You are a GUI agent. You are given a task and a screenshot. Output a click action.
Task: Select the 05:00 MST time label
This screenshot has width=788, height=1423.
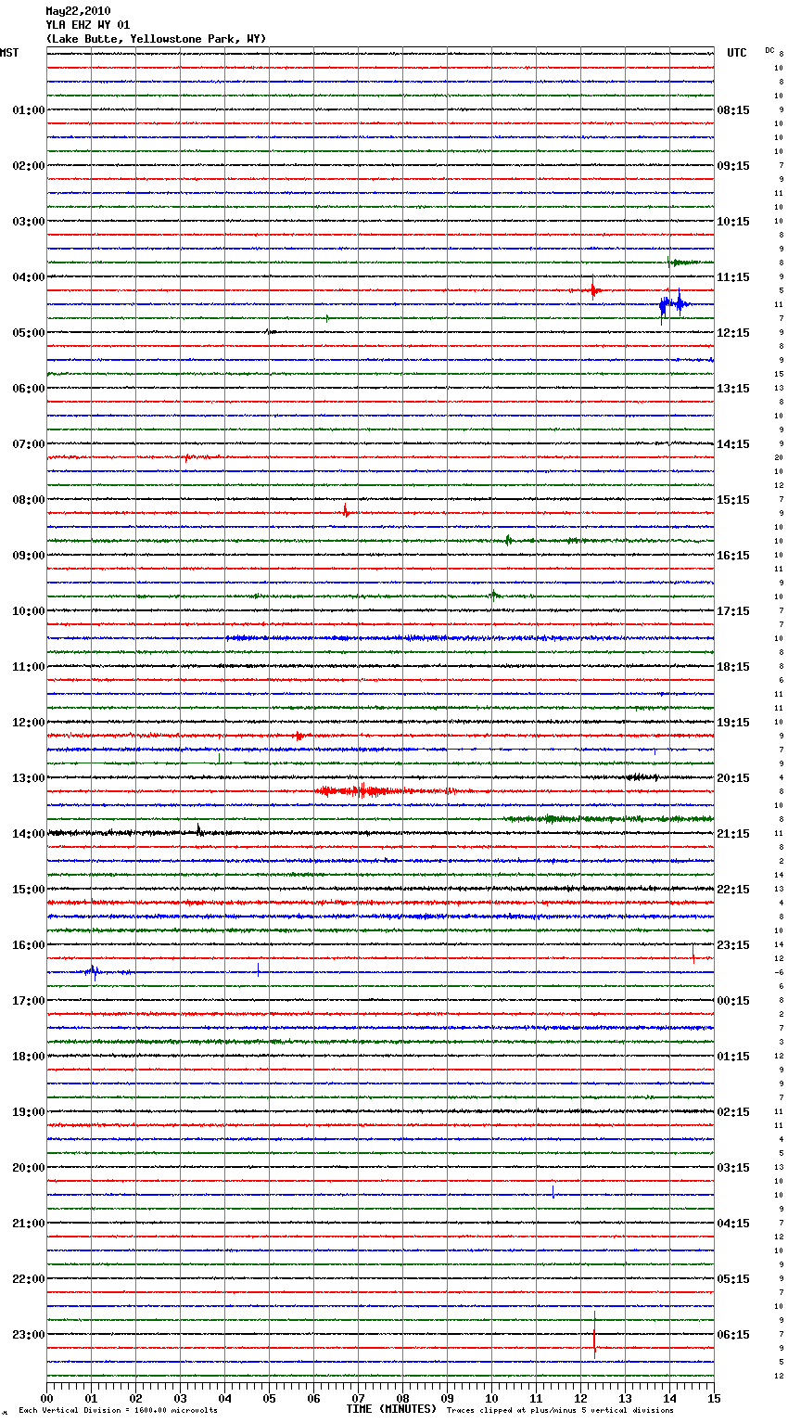tap(29, 333)
